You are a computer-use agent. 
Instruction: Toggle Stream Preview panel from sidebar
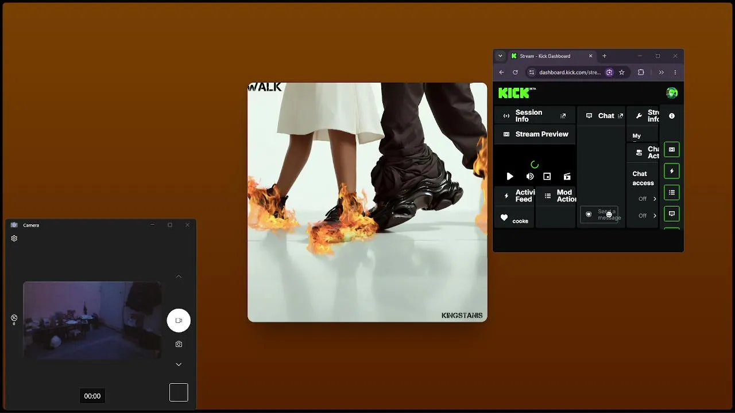pyautogui.click(x=672, y=150)
